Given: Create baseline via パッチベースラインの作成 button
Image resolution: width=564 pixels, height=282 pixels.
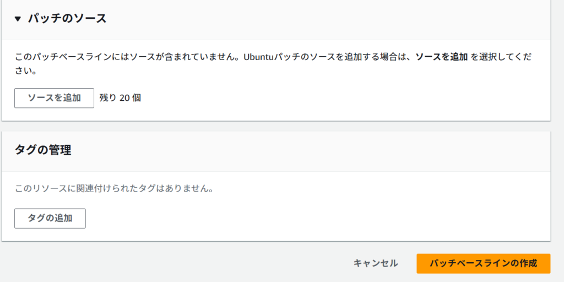Looking at the screenshot, I should 484,263.
